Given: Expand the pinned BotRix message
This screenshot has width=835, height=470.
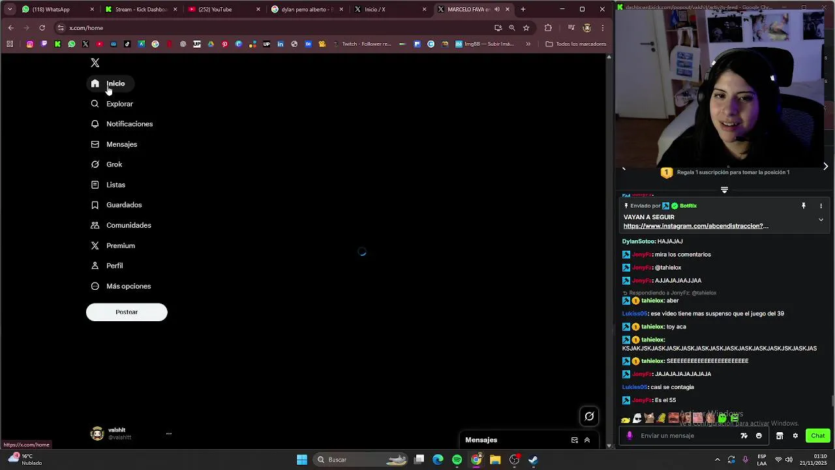Looking at the screenshot, I should (x=821, y=220).
